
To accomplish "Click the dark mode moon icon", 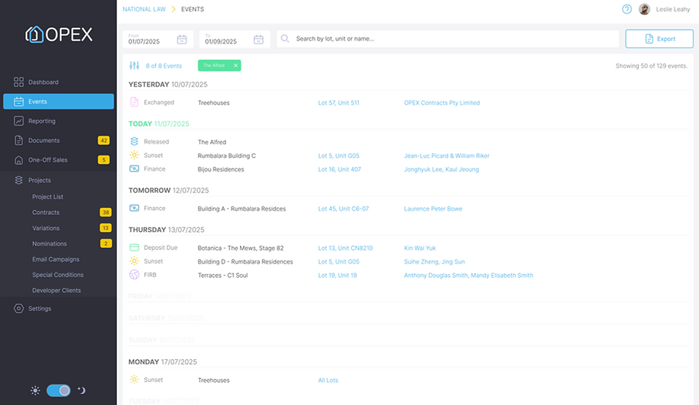I will pos(81,391).
